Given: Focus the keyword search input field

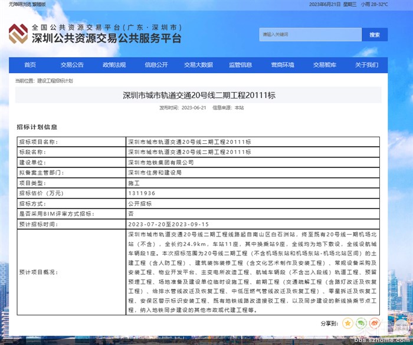Looking at the screenshot, I should click(309, 35).
